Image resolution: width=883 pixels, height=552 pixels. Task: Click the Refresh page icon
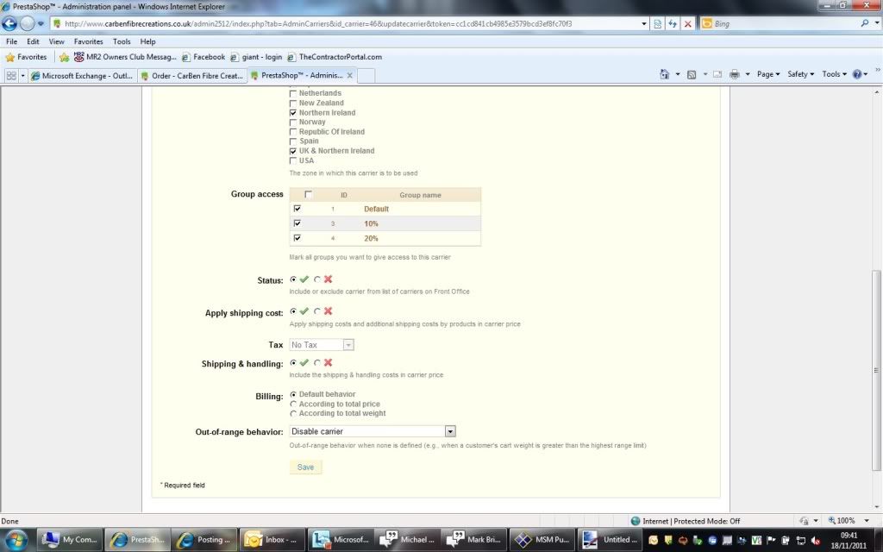[x=673, y=24]
